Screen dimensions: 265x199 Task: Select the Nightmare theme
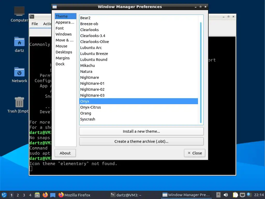click(x=139, y=77)
